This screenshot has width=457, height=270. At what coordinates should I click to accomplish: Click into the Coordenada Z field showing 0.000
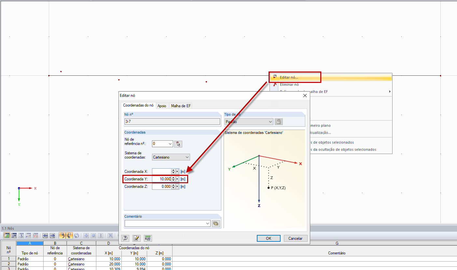(x=162, y=186)
